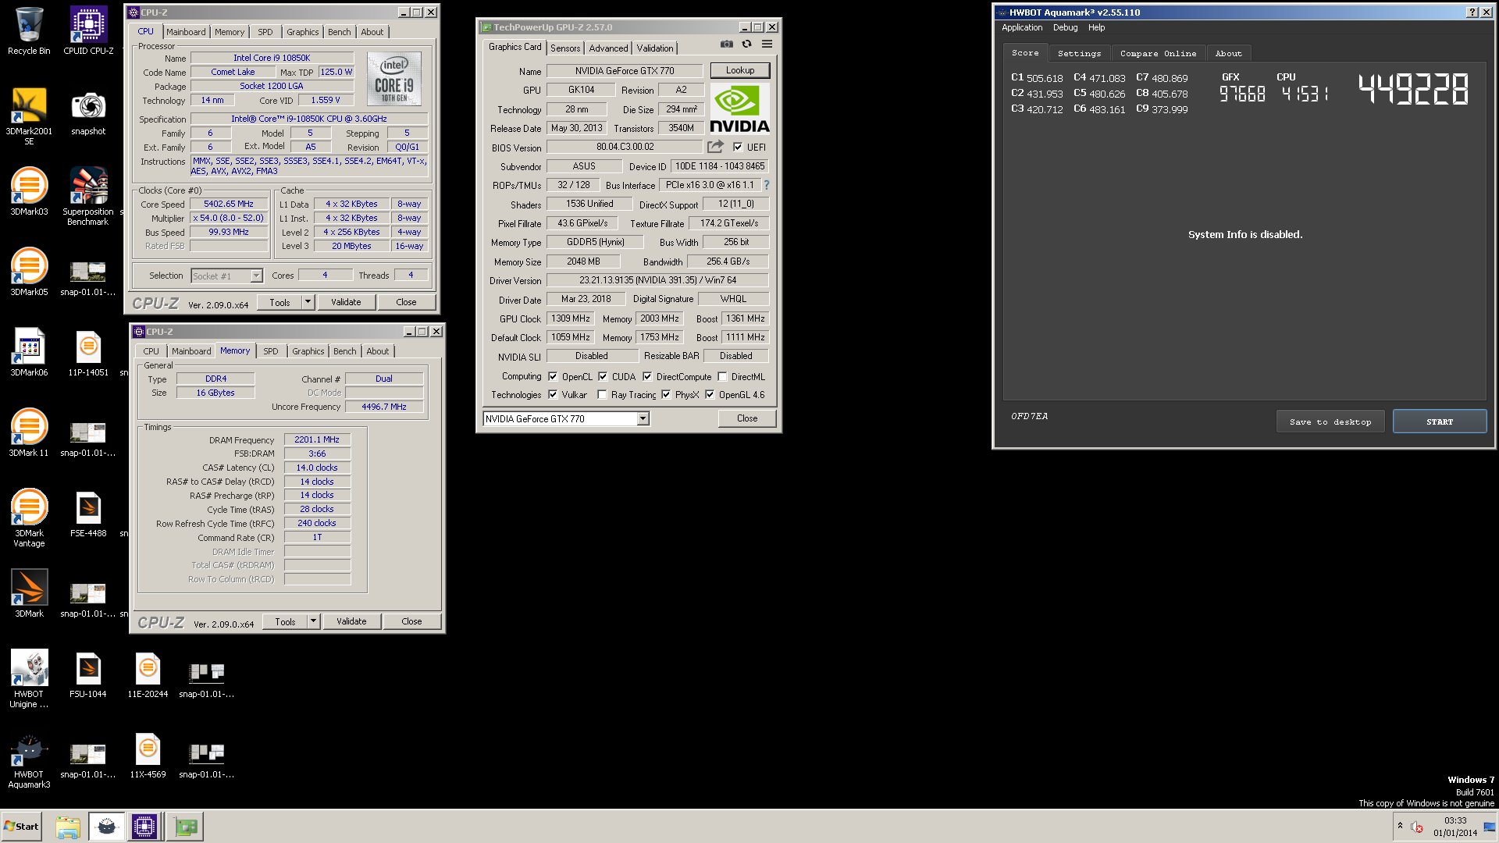Toggle the DirectCompute checkbox
The image size is (1499, 843).
[647, 376]
